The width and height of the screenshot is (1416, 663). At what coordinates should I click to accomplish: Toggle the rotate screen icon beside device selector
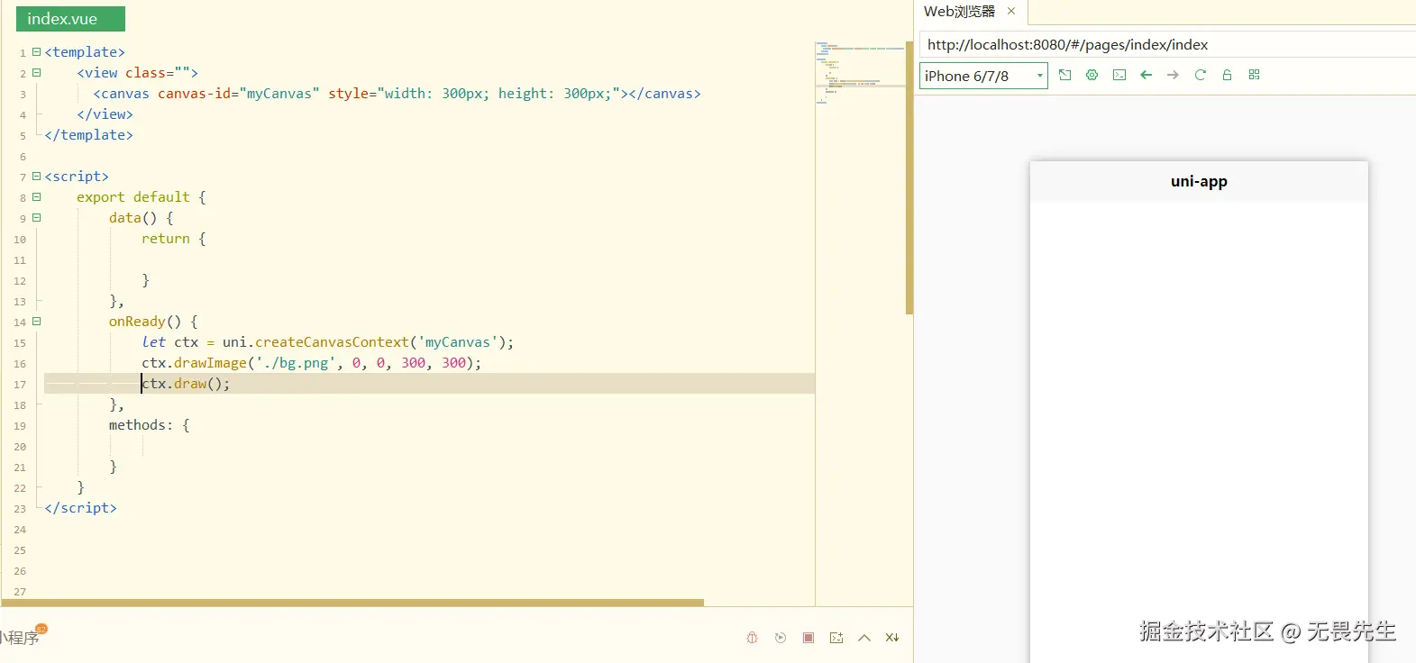(x=1064, y=76)
